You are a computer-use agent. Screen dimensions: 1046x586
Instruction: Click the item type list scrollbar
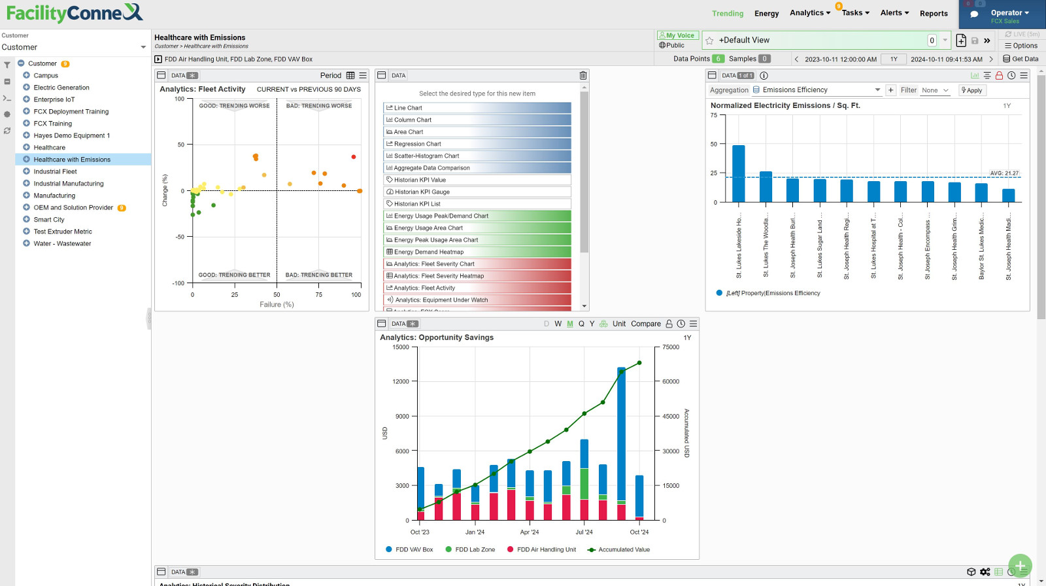click(x=584, y=172)
